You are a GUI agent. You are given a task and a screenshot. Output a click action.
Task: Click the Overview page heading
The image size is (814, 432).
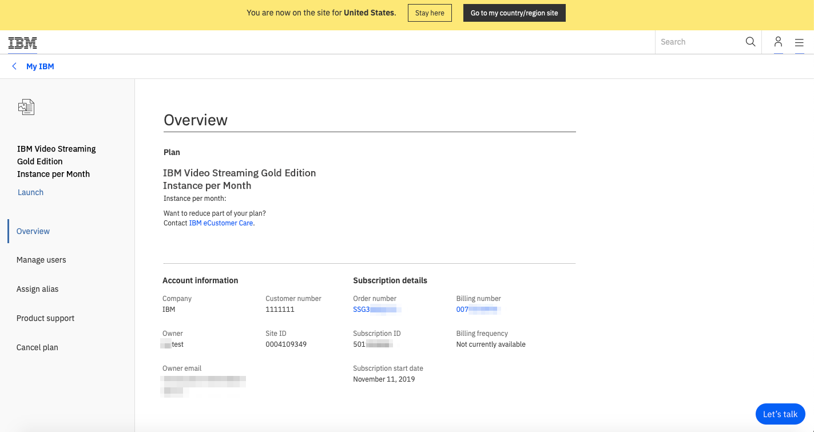(x=196, y=120)
